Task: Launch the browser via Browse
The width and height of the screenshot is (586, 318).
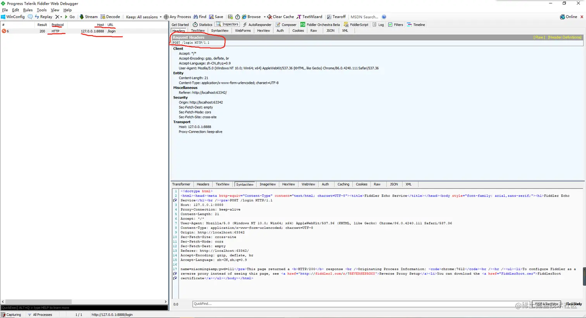Action: 251,17
